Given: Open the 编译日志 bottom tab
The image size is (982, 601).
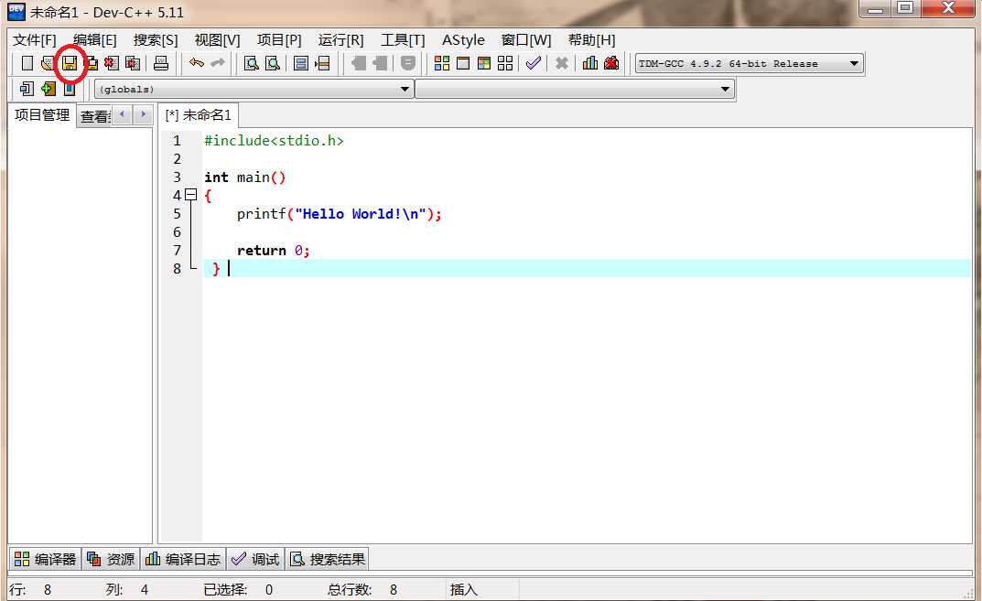Looking at the screenshot, I should (x=183, y=559).
